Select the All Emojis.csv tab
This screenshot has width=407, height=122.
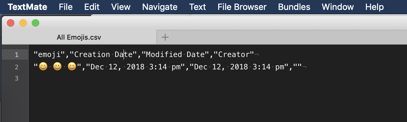point(79,37)
